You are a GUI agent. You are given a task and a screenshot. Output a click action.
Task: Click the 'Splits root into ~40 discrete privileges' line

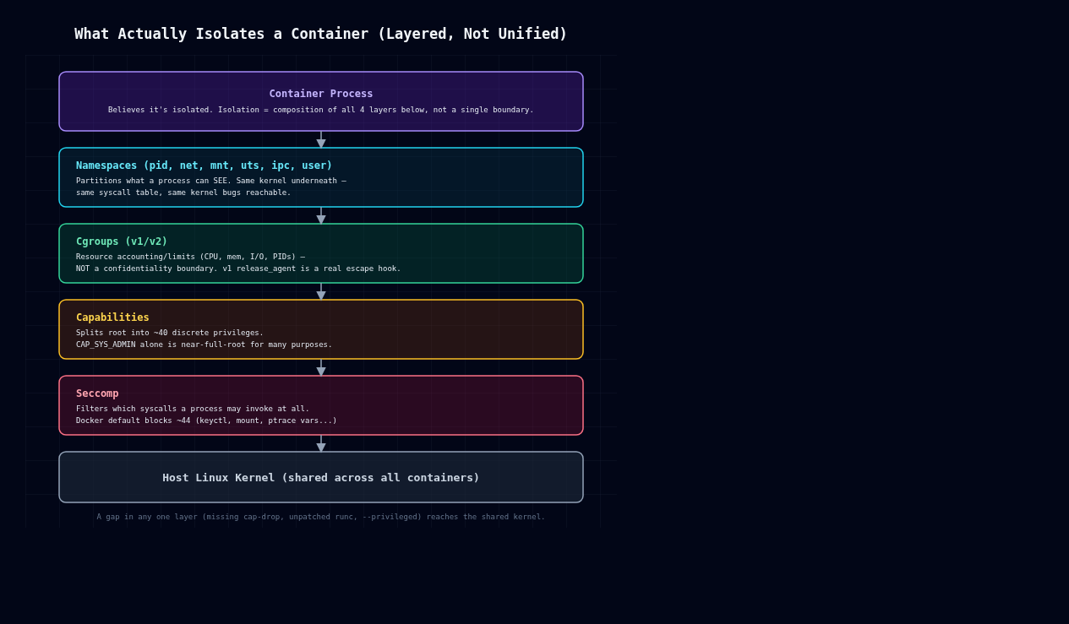[x=170, y=333]
